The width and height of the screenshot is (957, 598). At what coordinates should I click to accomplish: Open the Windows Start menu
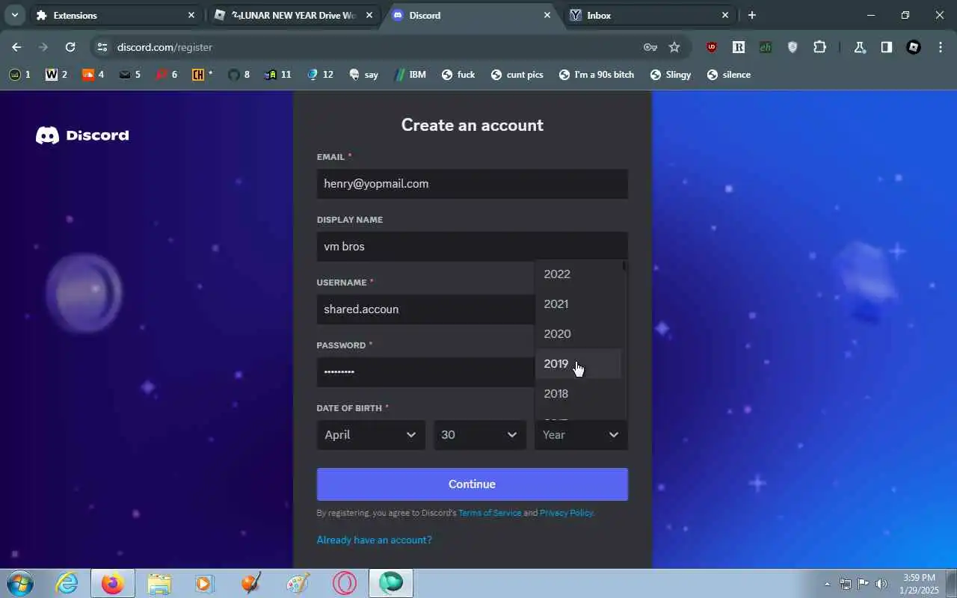[x=19, y=583]
